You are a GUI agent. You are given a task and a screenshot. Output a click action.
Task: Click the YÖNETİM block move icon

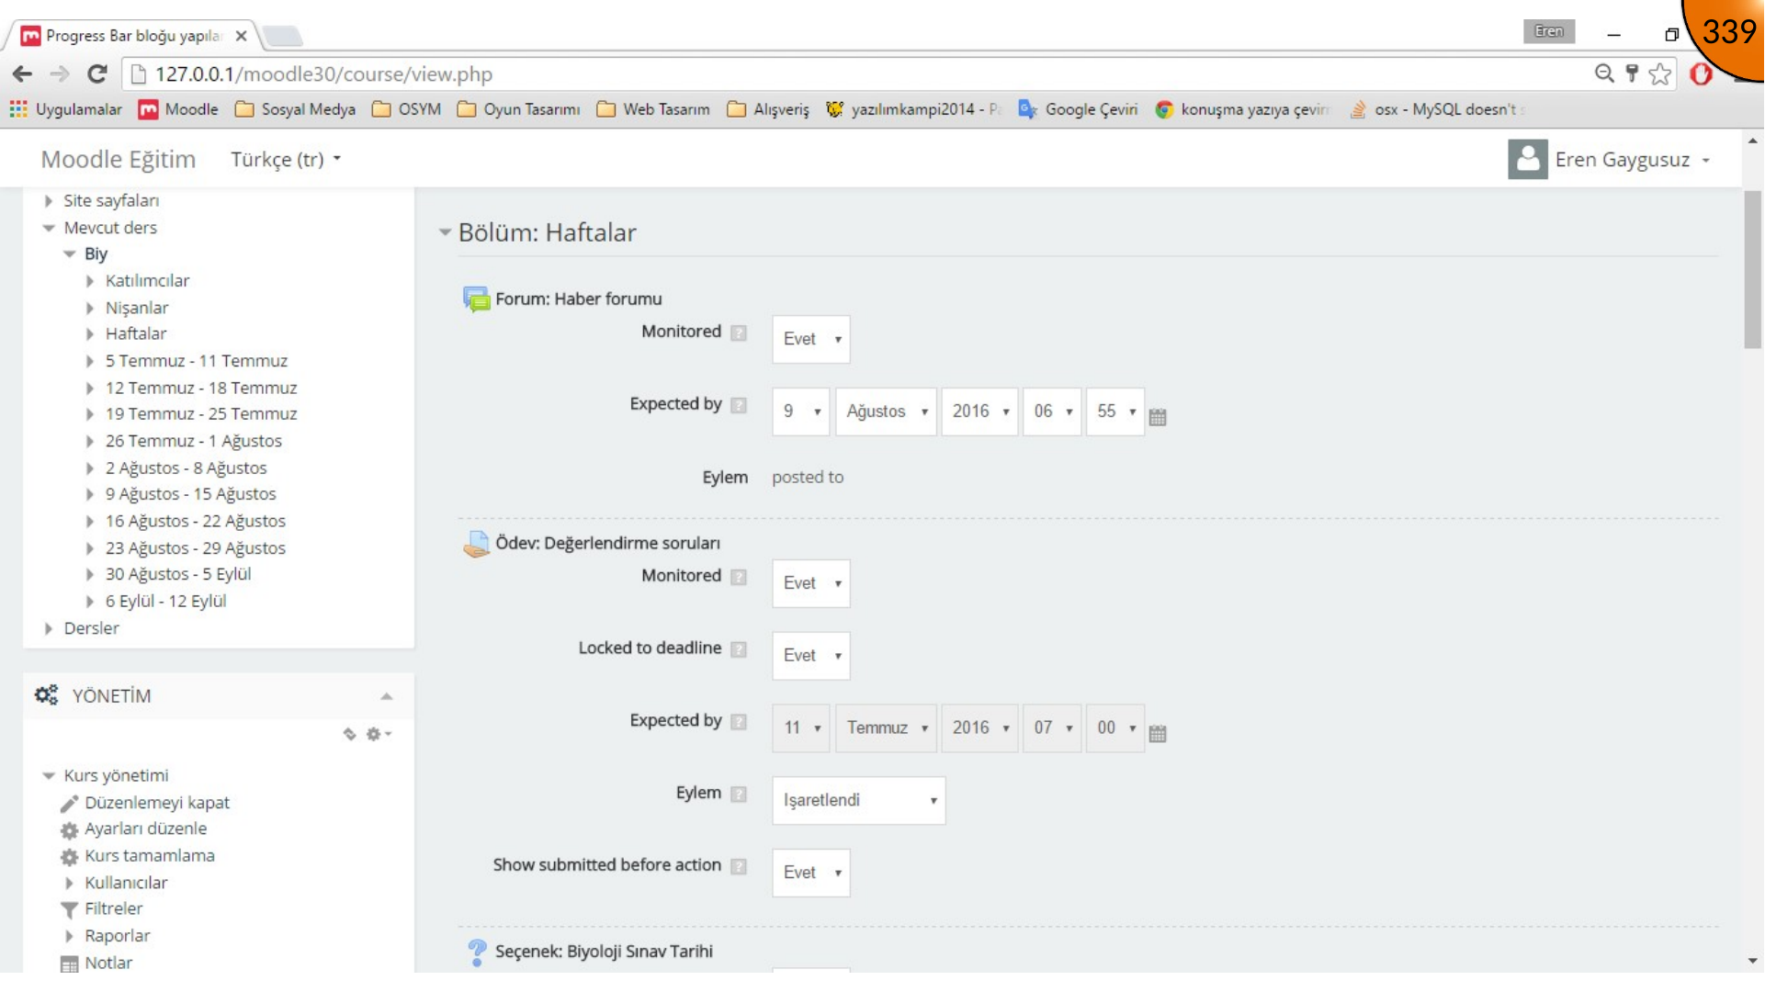(x=349, y=734)
